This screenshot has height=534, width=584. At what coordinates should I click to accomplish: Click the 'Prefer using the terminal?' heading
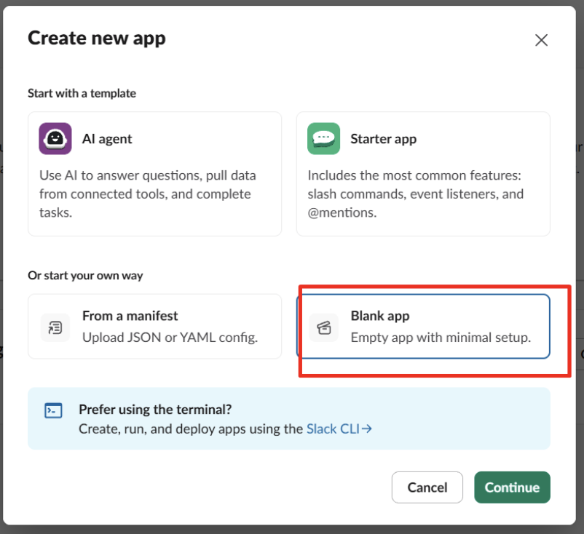155,410
